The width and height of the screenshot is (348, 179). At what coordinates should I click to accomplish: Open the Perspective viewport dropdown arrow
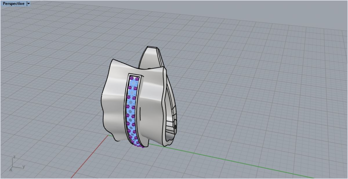28,4
